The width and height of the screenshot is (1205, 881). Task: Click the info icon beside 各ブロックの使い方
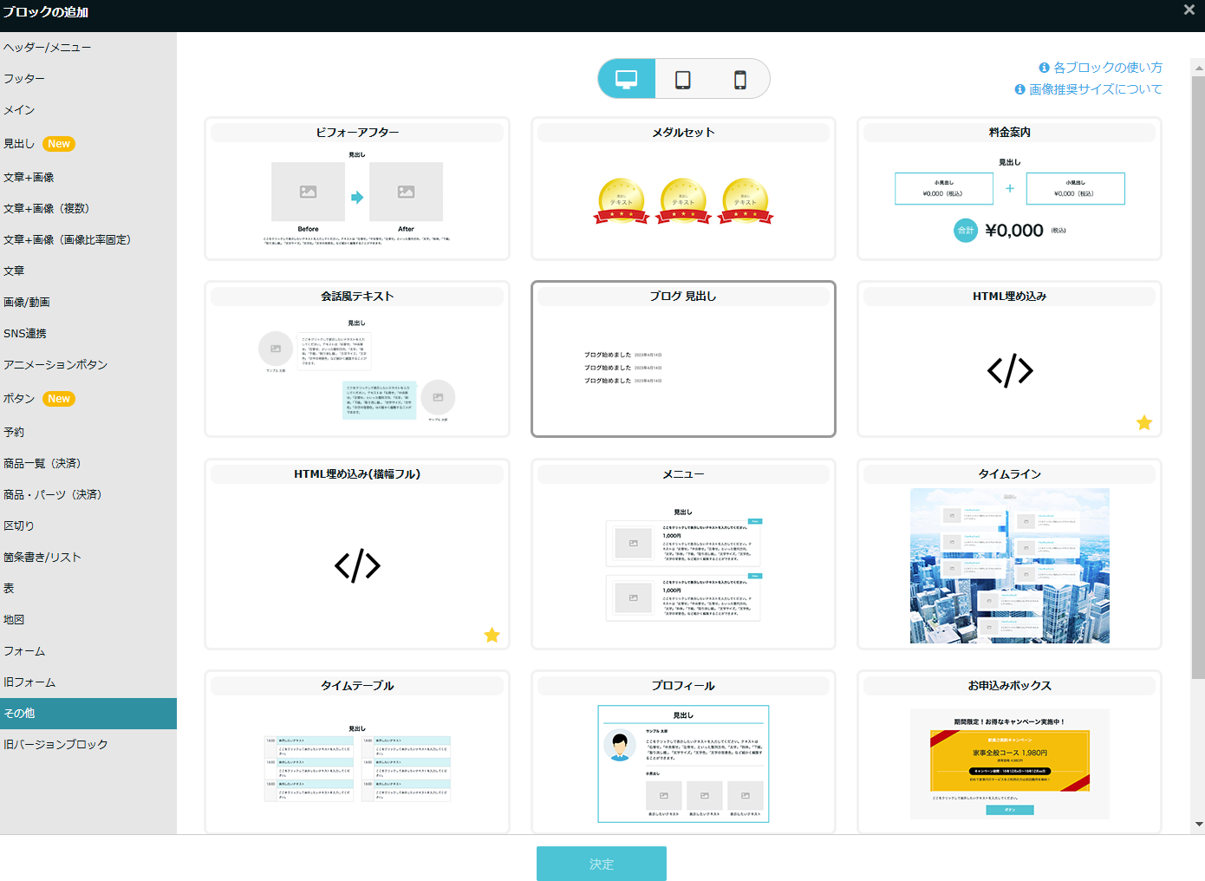[x=1044, y=68]
